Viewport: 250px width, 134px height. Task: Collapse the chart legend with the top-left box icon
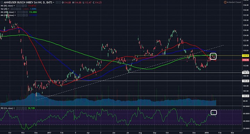(2, 2)
